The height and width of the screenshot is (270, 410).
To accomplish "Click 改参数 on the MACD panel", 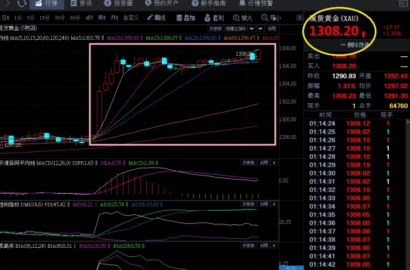I will [248, 162].
